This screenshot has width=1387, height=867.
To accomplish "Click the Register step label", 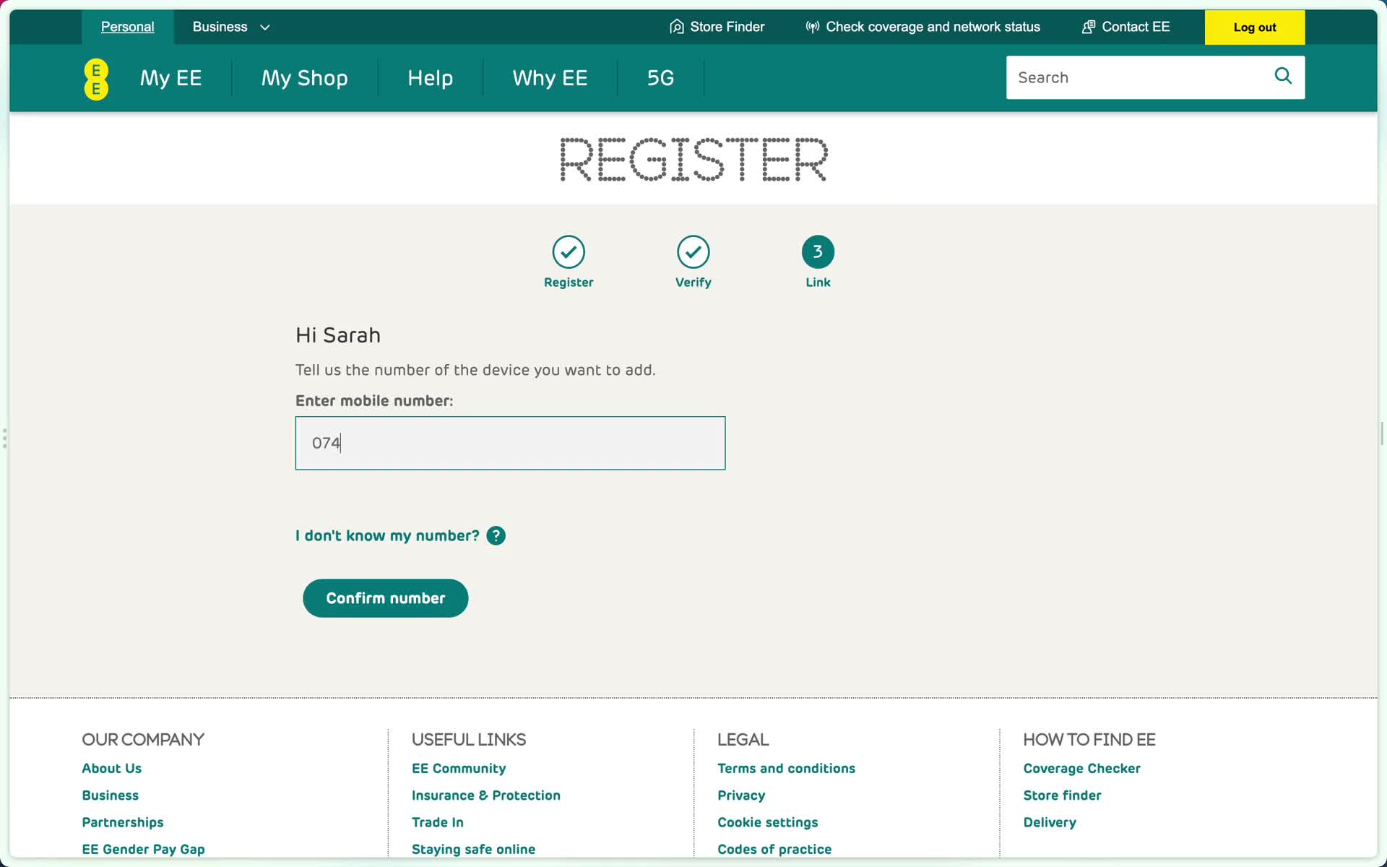I will click(x=569, y=282).
